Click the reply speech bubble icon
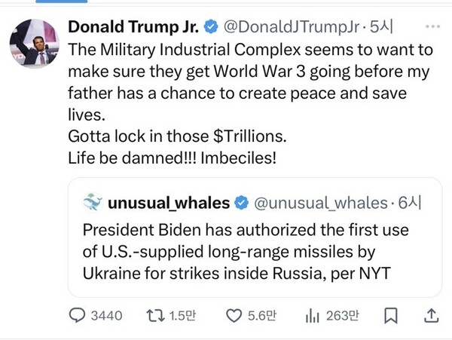 coord(78,315)
